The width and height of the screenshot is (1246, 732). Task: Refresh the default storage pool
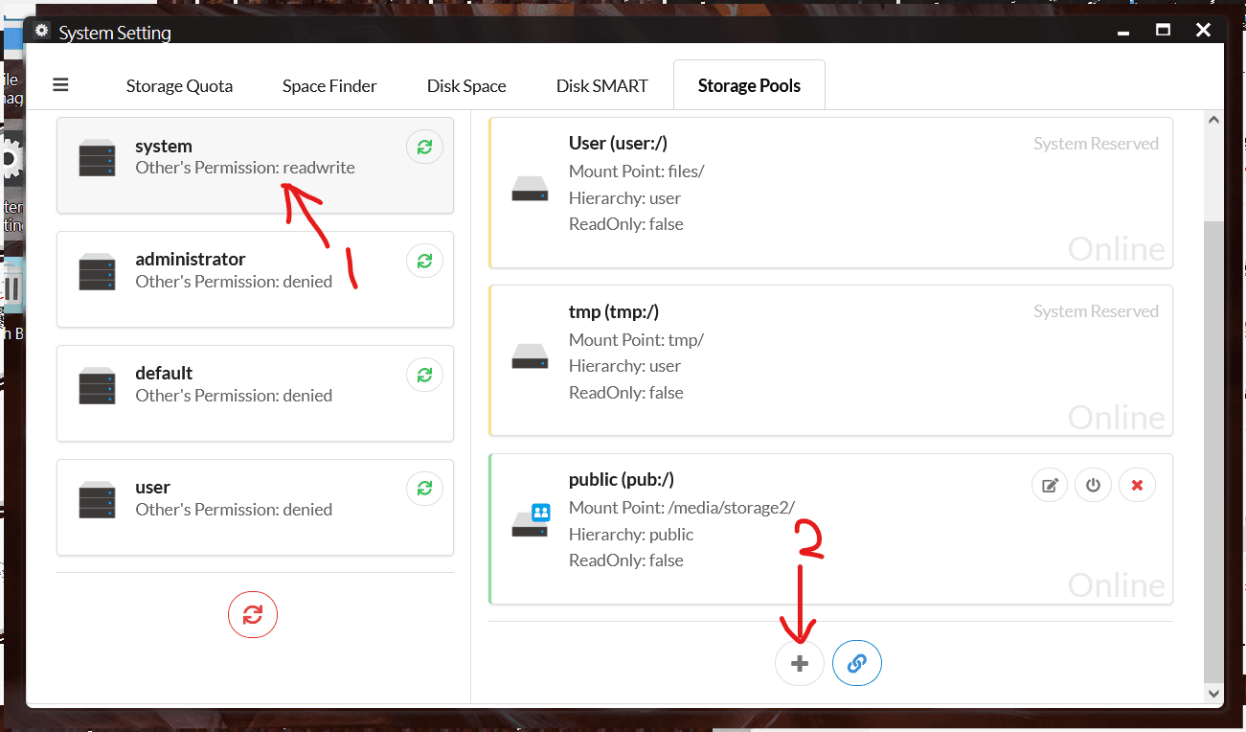[x=424, y=374]
